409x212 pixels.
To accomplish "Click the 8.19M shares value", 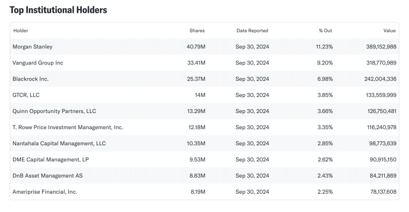I will [198, 192].
